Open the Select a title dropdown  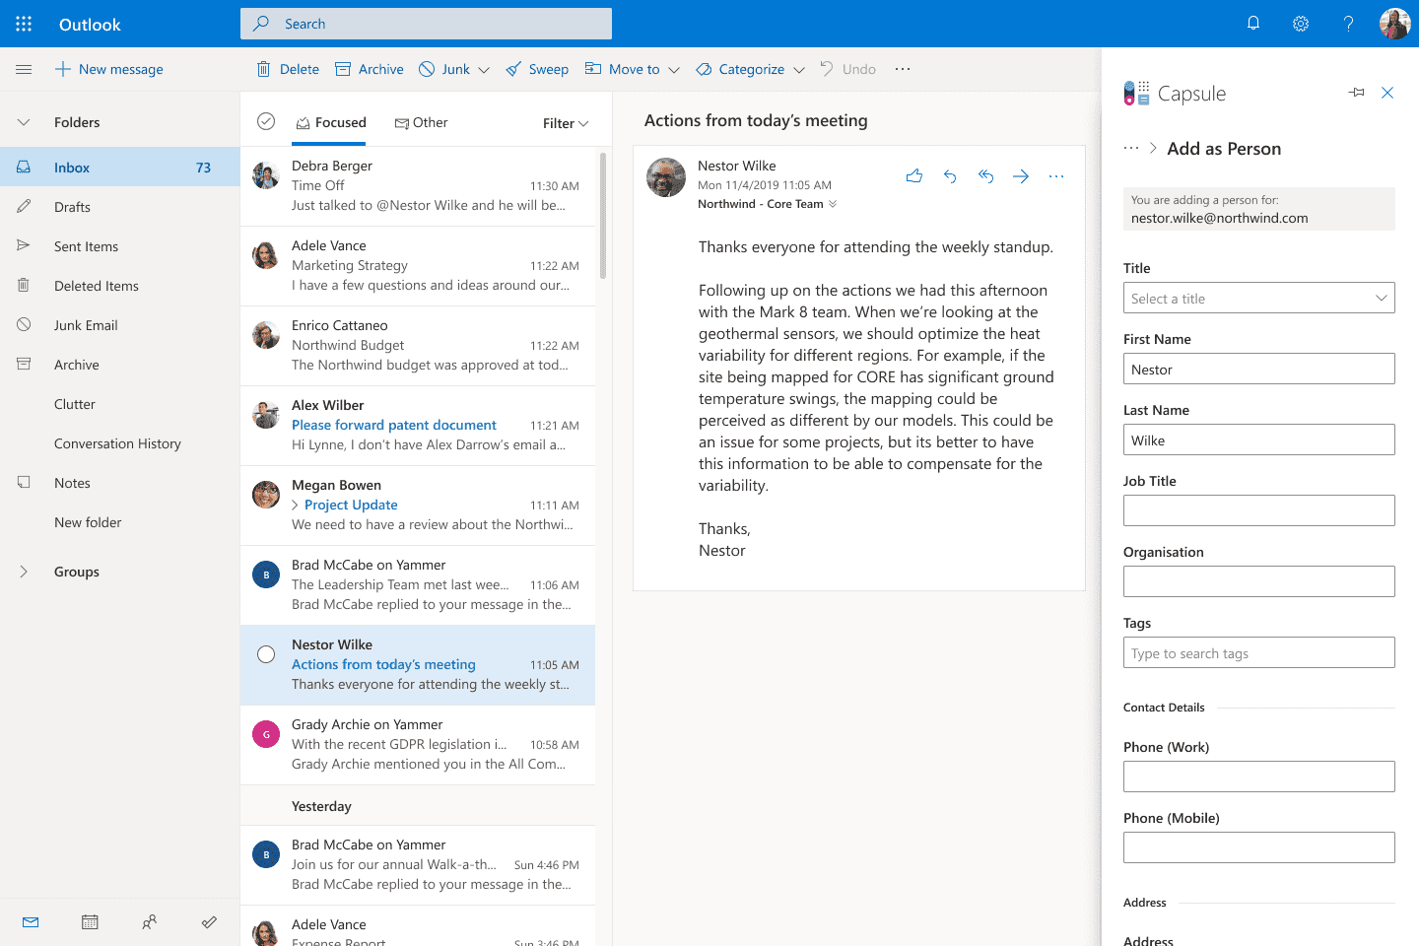click(1258, 298)
